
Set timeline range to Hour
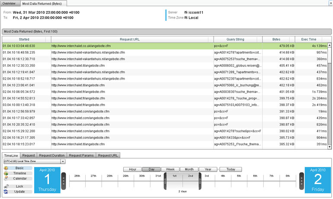132,170
